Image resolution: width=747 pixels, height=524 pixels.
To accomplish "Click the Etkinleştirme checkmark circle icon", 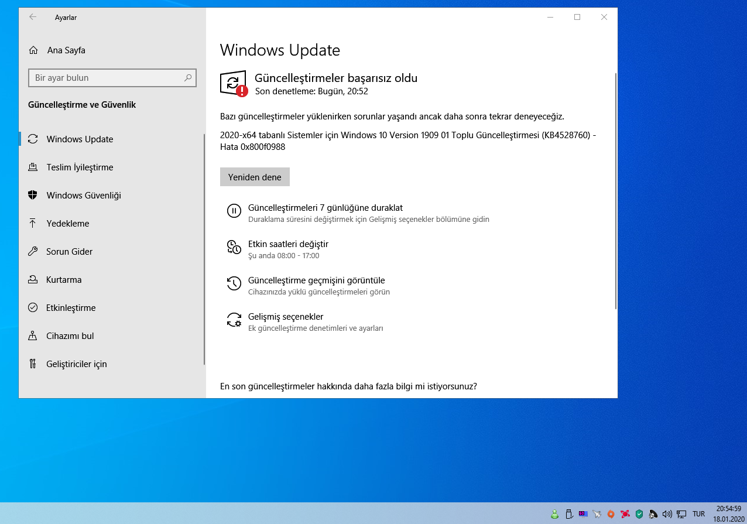I will [33, 307].
